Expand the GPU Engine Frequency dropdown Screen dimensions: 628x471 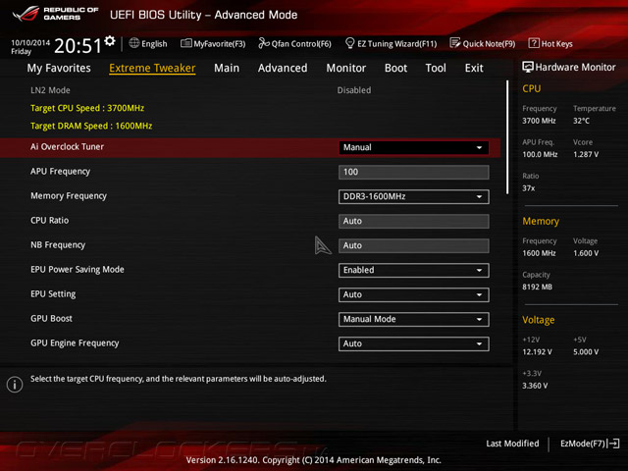pyautogui.click(x=414, y=343)
